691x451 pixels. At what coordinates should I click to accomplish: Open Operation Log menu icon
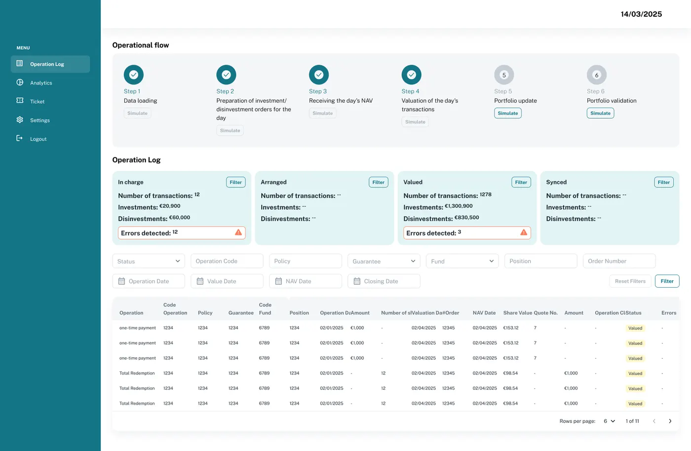point(20,64)
